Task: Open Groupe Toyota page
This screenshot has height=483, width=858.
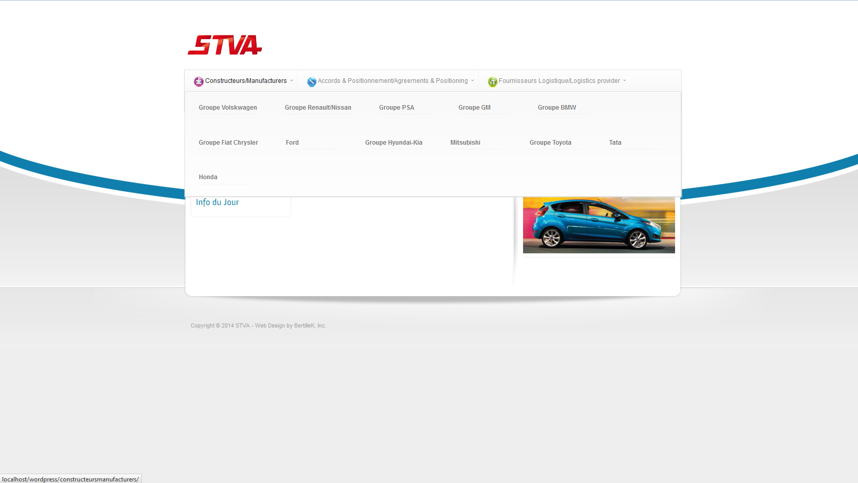Action: coord(550,143)
